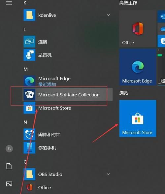Click the OBS Studio label text

pyautogui.click(x=50, y=174)
